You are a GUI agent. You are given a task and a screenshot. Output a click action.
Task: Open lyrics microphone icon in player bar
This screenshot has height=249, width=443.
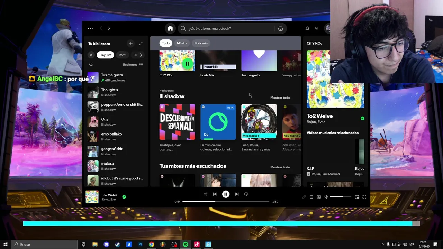(x=304, y=197)
